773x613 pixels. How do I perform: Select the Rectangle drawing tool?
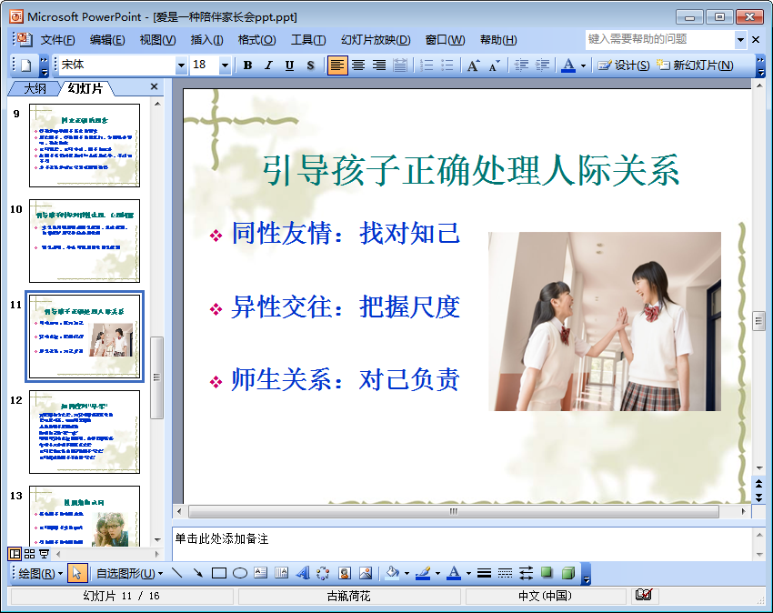pos(219,573)
